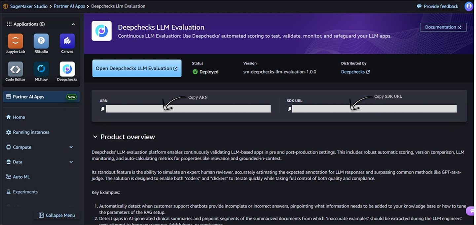The width and height of the screenshot is (476, 225).
Task: Open Running instances in sidebar
Action: click(x=31, y=132)
